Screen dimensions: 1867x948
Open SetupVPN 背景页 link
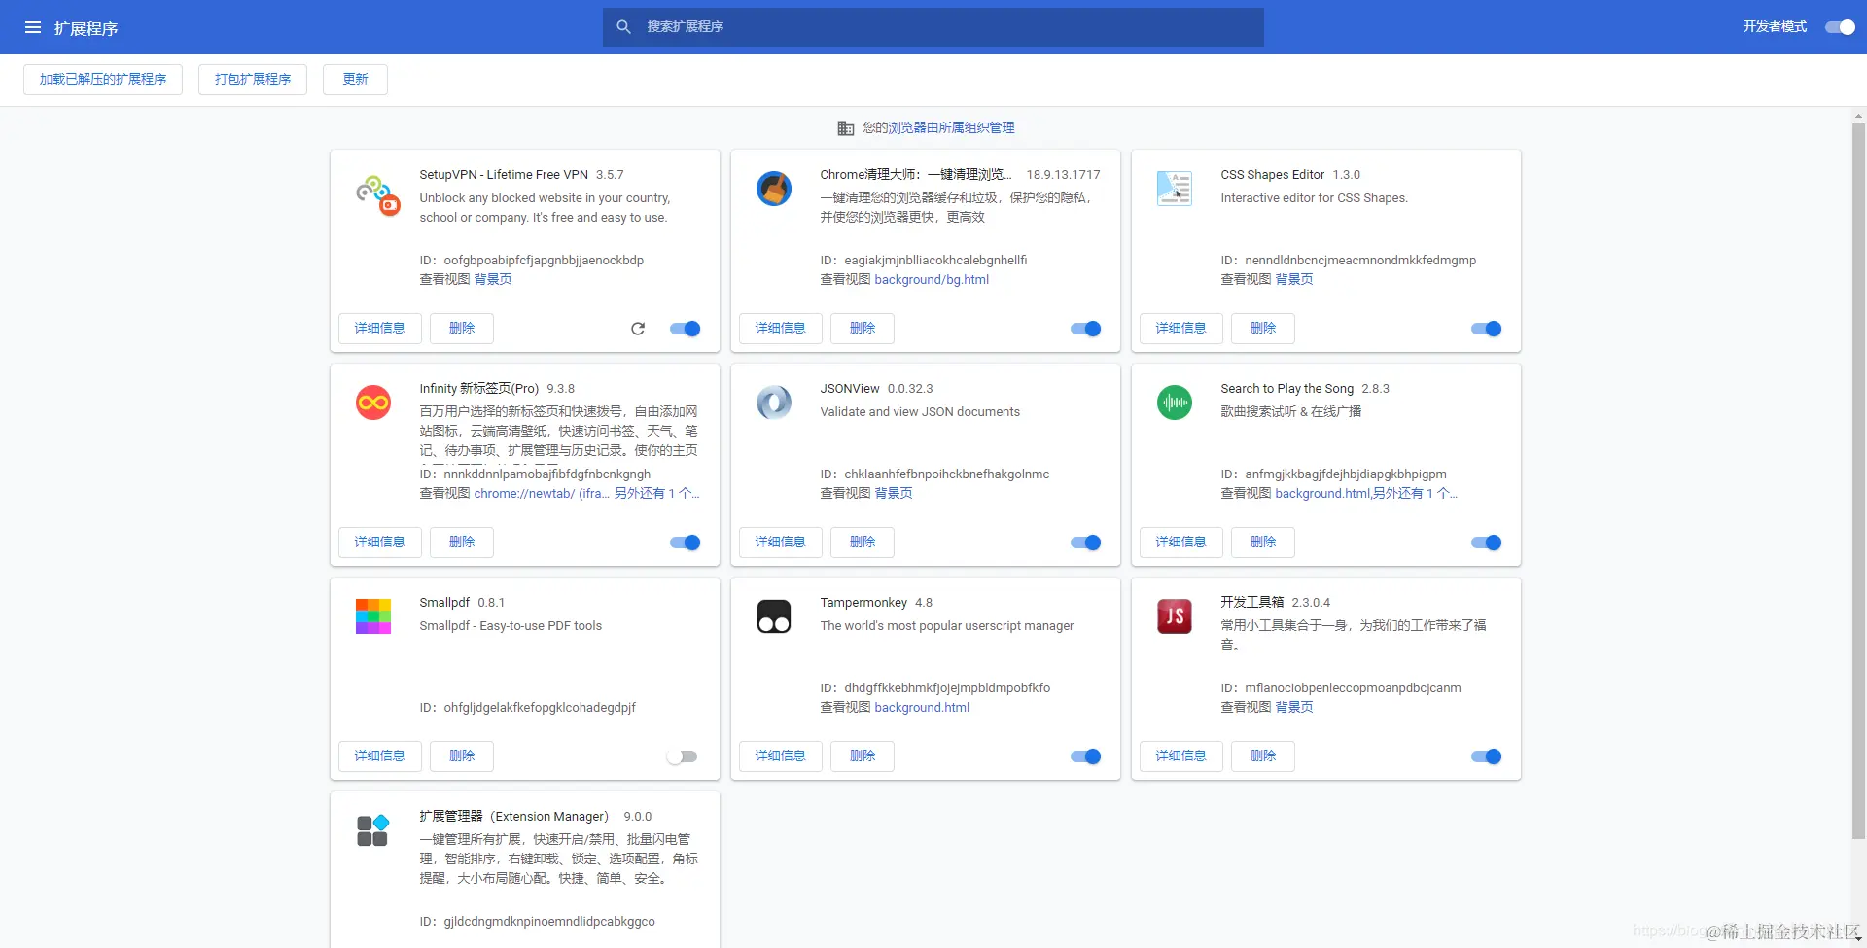coord(493,280)
